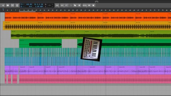Click the fourth toolbar icon left of the tempo display
171x96 pixels.
point(17,5)
